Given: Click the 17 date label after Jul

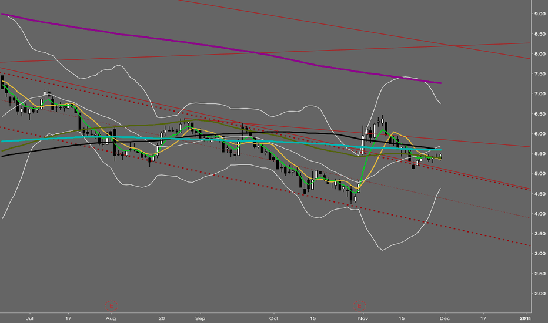Looking at the screenshot, I should [68, 318].
